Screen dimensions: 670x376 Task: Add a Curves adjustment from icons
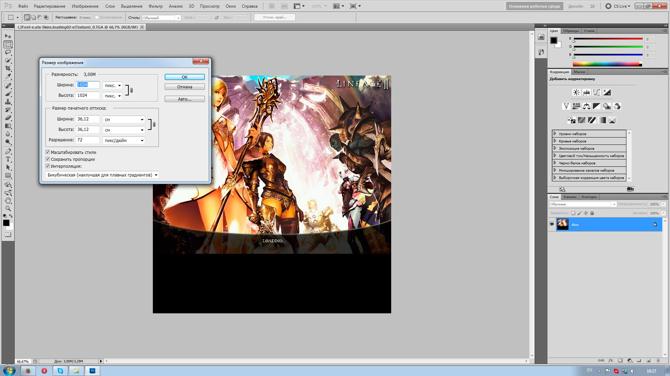(597, 92)
